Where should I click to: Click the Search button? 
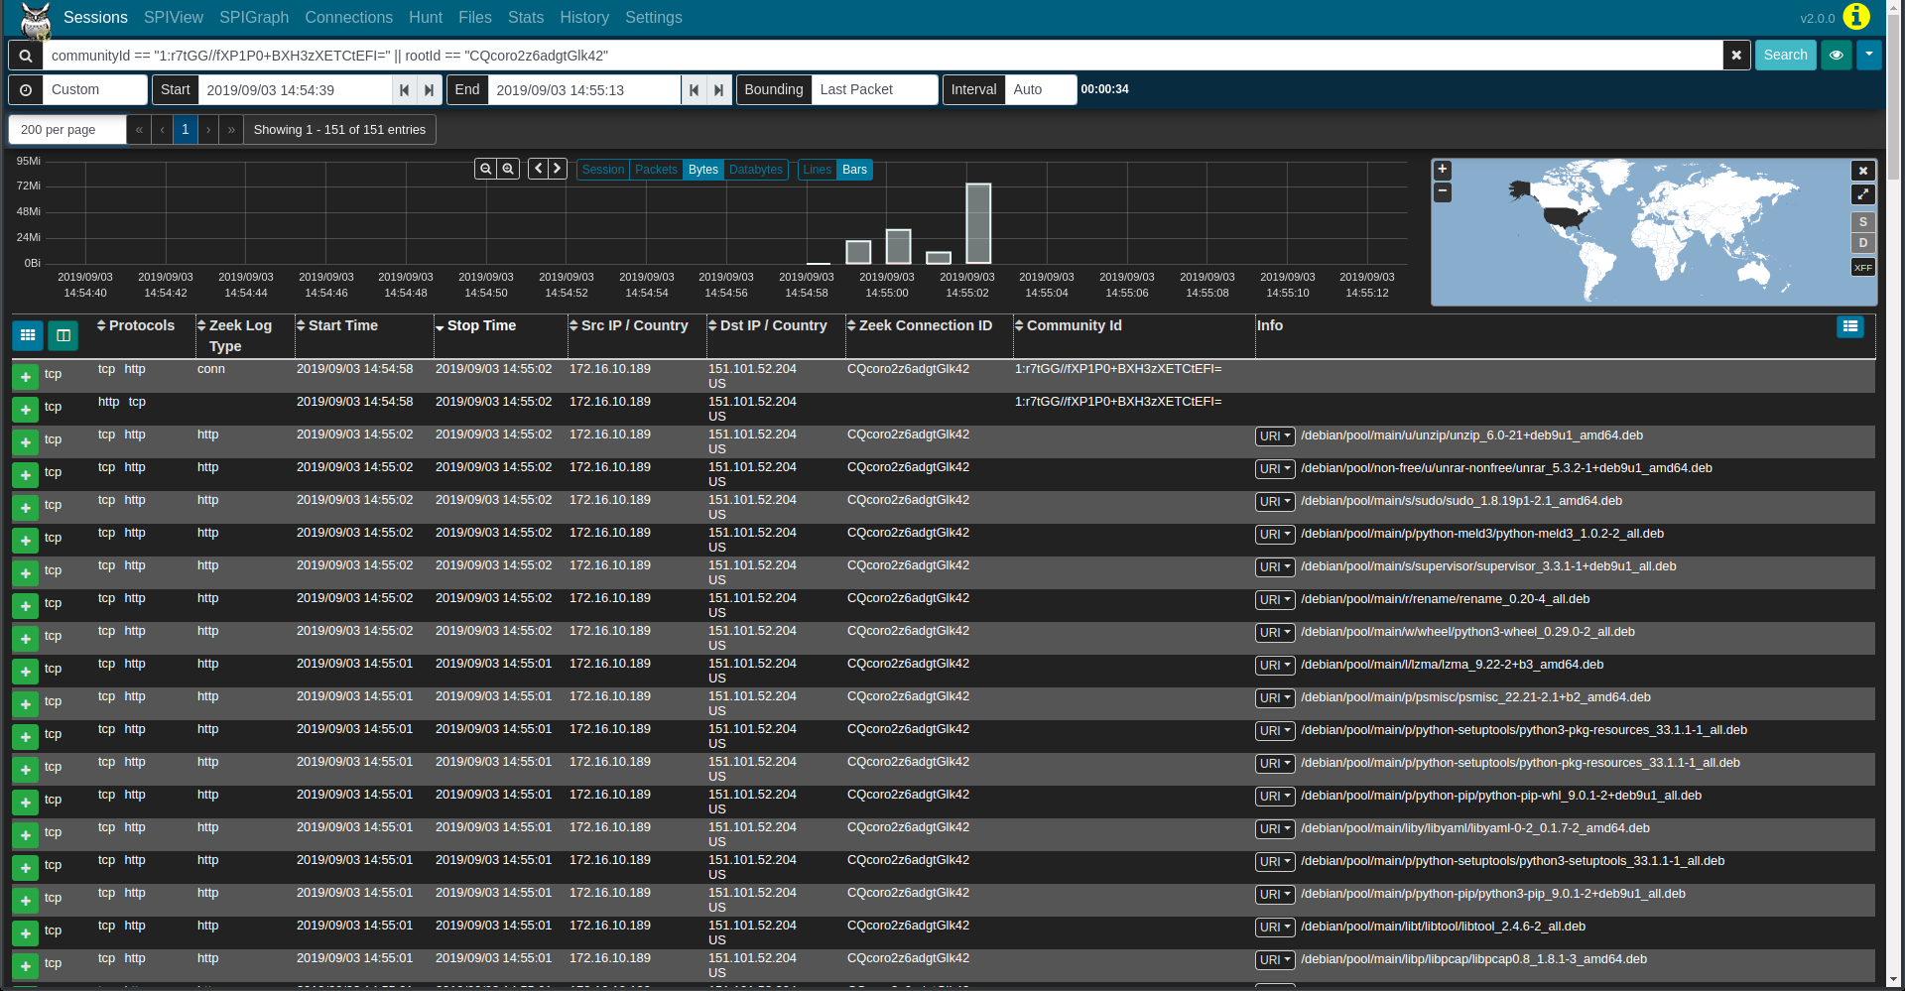click(1785, 55)
